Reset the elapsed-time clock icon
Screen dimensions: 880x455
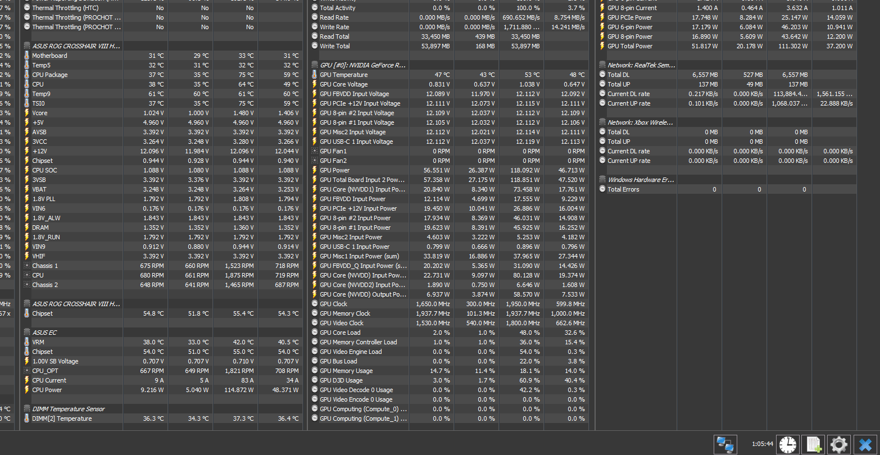tap(788, 445)
